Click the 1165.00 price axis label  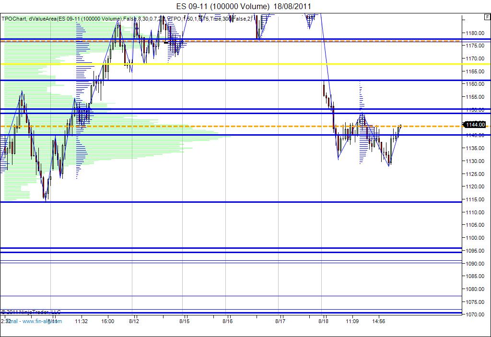475,71
